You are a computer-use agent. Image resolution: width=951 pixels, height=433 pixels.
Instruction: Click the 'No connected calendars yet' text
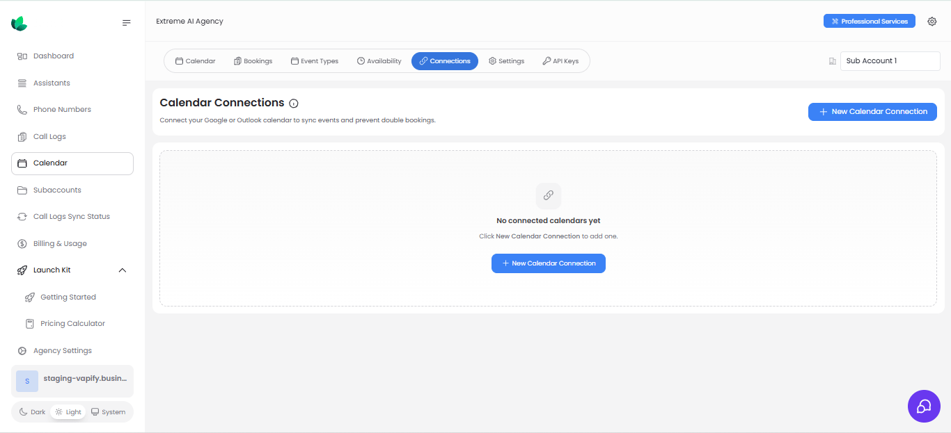(549, 221)
